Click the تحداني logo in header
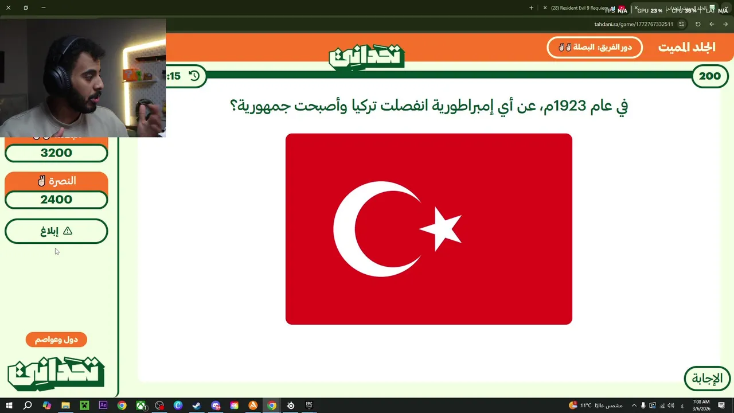 366,56
